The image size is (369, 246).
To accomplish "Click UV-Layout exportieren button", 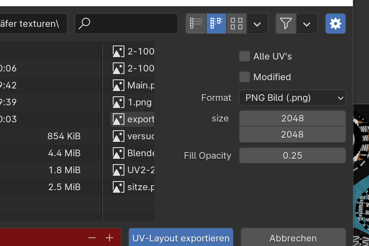I will tap(181, 238).
